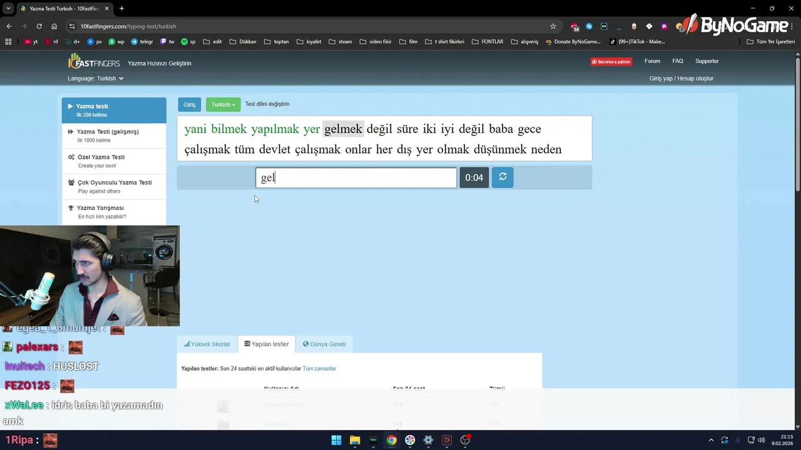Screen dimensions: 801x450
Task: Switch to the Yapılan testler tab
Action: (267, 344)
